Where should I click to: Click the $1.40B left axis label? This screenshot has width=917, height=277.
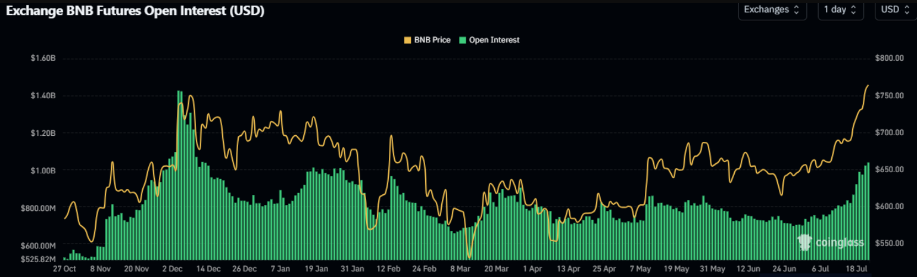43,95
